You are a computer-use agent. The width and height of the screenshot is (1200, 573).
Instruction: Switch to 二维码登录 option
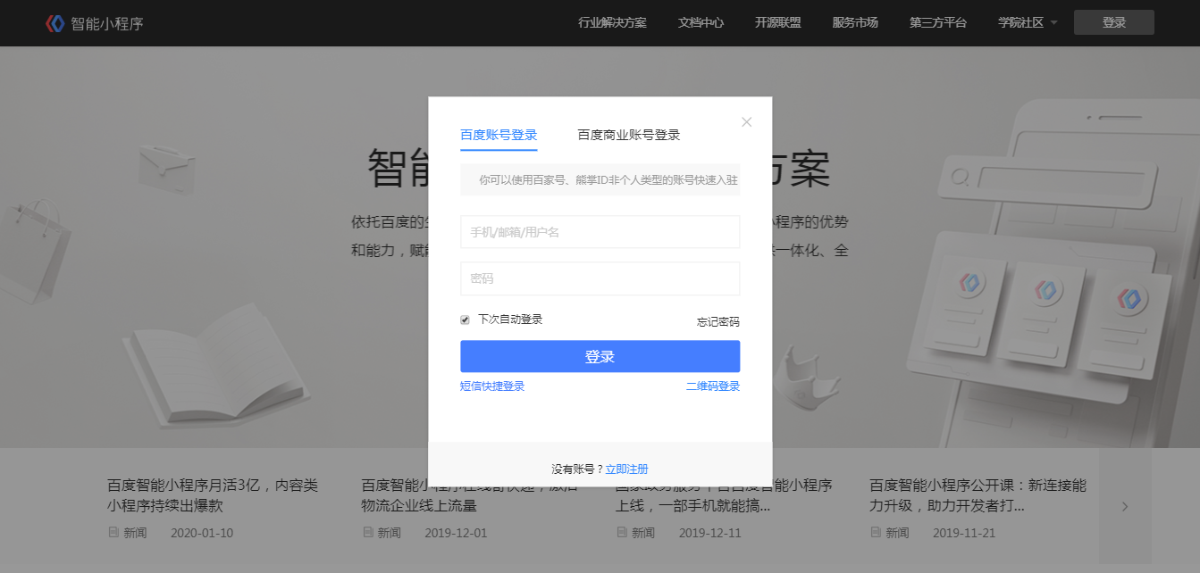[x=712, y=386]
